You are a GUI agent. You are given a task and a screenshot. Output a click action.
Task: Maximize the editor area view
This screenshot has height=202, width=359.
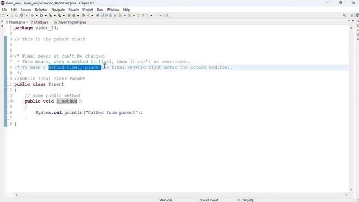[x=353, y=20]
